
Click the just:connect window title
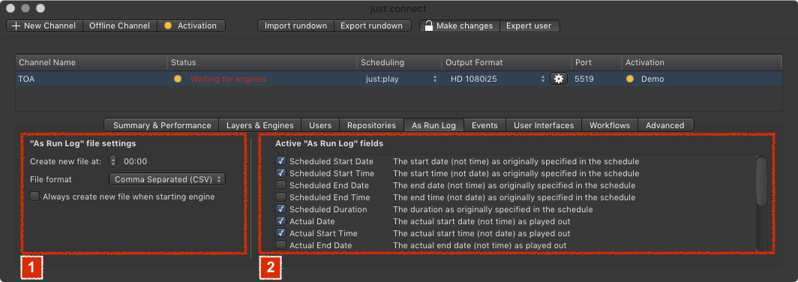coord(399,9)
